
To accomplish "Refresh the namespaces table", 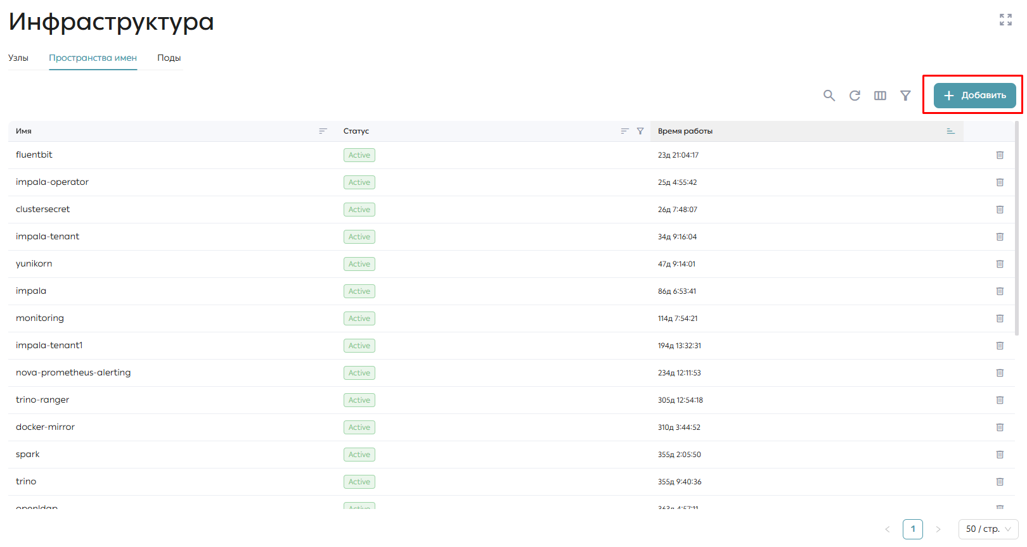I will coord(855,96).
